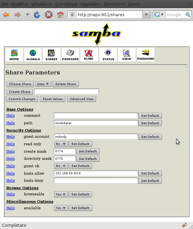Set Default for directory mask

pyautogui.click(x=88, y=159)
